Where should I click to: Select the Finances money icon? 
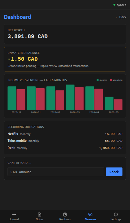pyautogui.click(x=90, y=214)
